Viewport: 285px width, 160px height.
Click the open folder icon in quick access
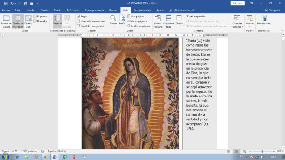tap(32, 3)
